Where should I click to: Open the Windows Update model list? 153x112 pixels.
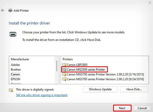[100, 89]
